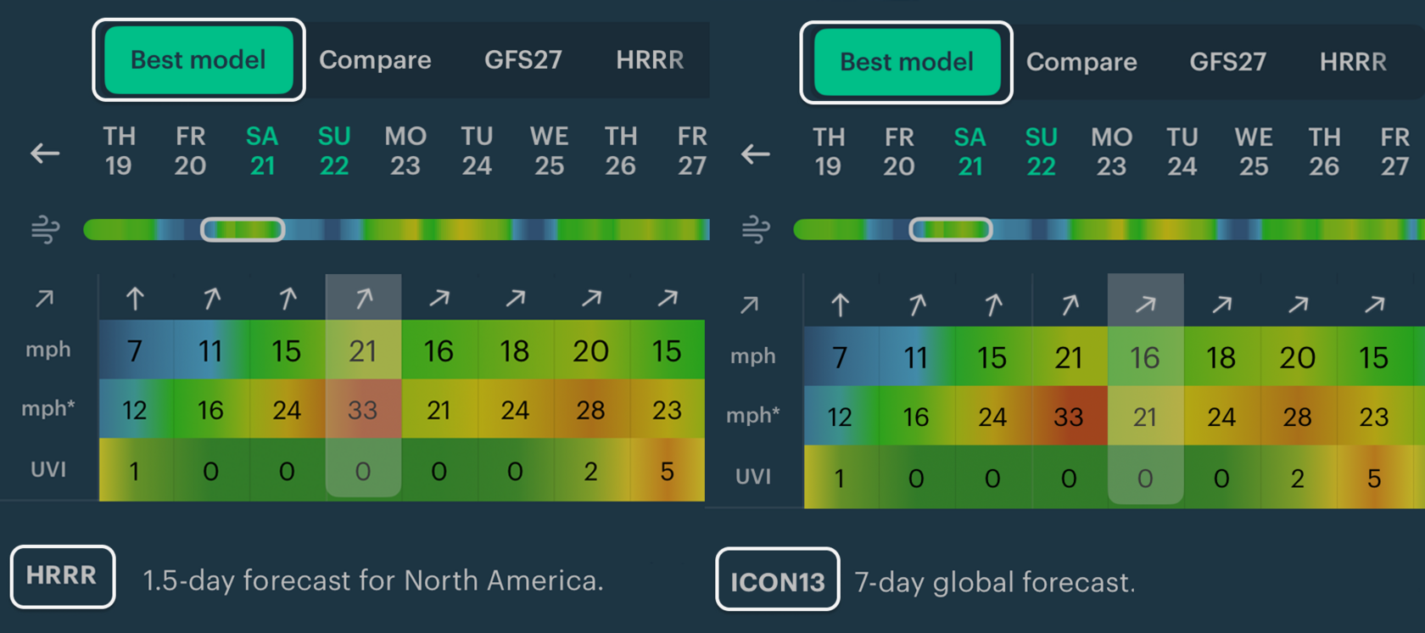This screenshot has height=633, width=1425.
Task: Click 33 gust cell in left panel
Action: point(363,410)
